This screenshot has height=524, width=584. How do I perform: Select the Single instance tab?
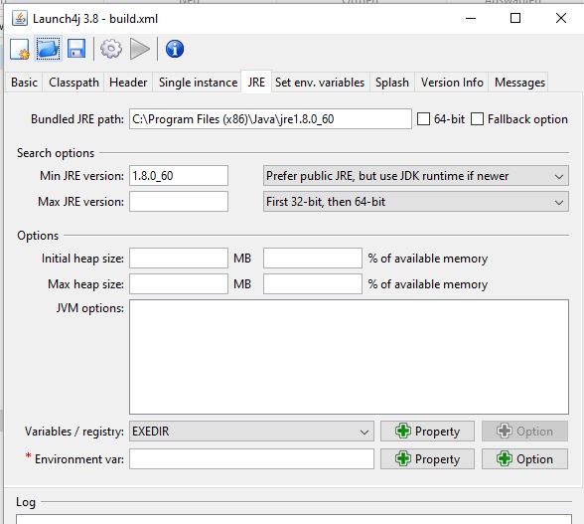click(x=198, y=83)
